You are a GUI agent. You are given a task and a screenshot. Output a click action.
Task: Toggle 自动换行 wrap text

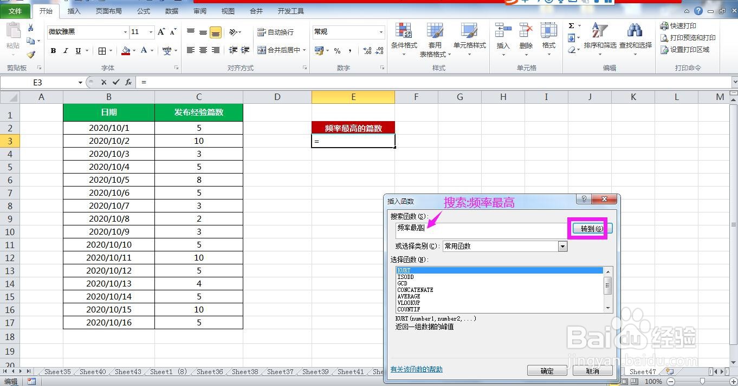[276, 32]
